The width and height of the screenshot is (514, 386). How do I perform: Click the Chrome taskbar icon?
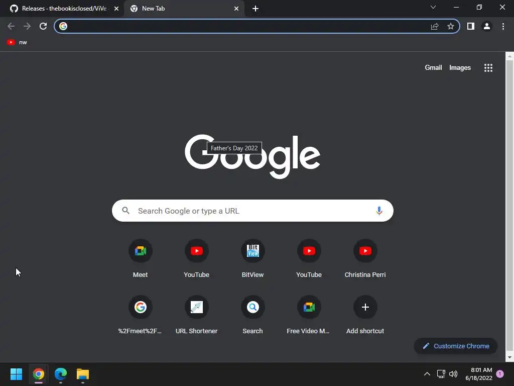coord(38,374)
